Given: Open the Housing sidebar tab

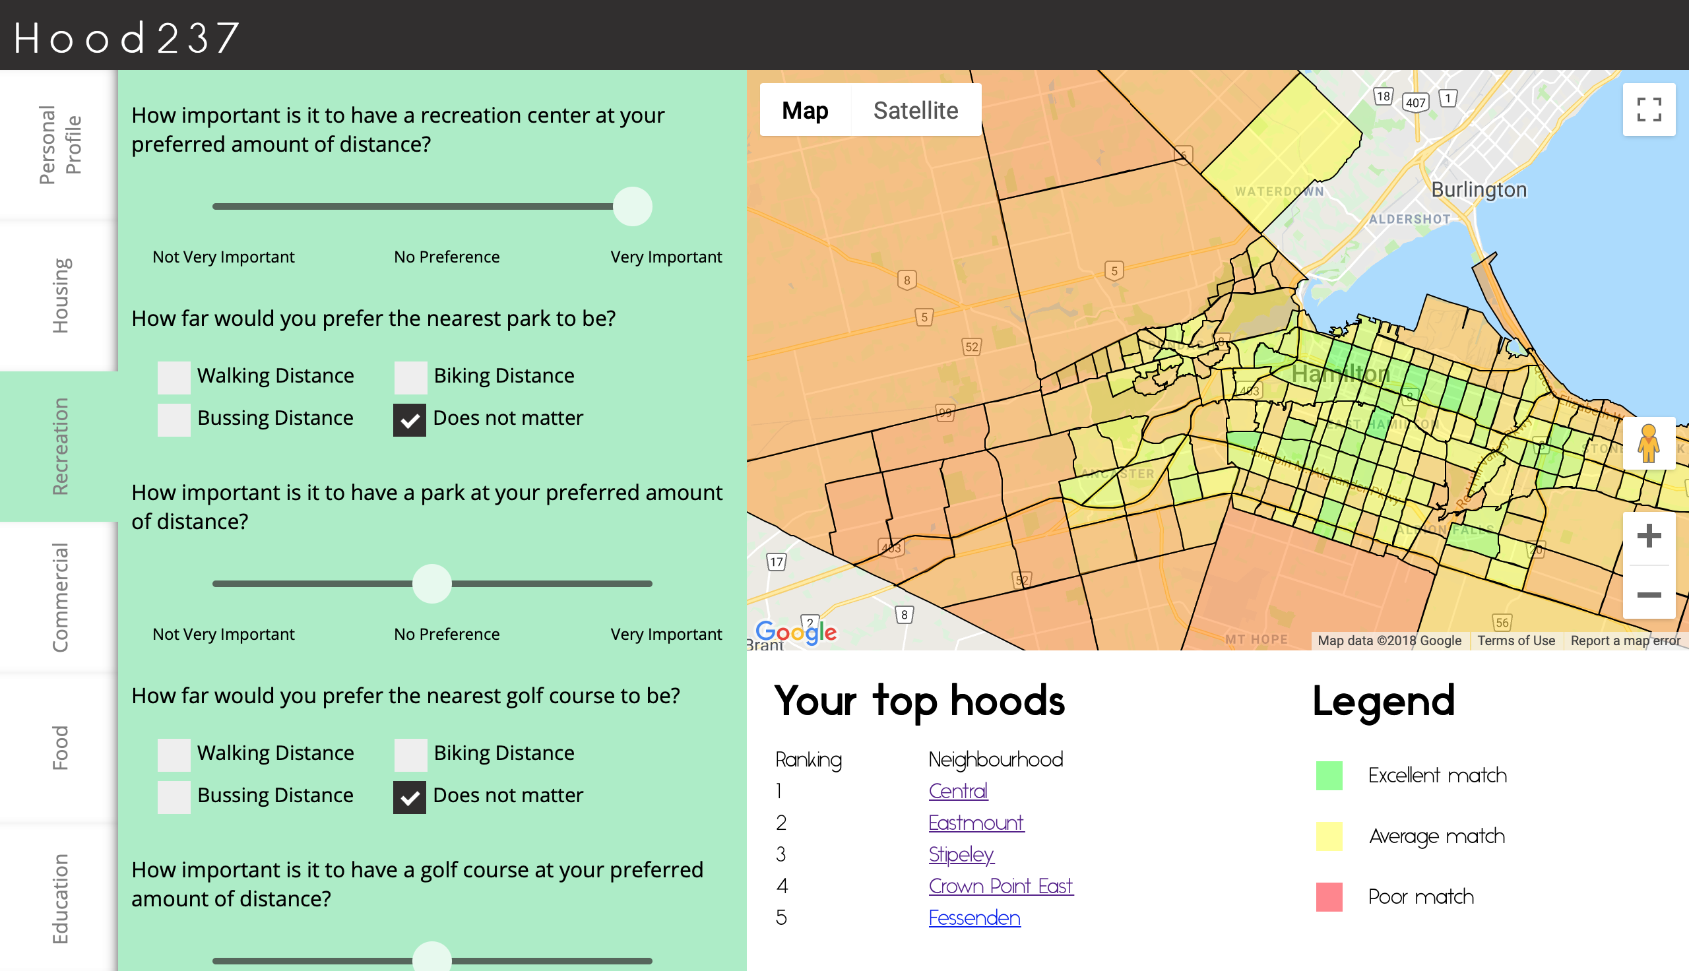Looking at the screenshot, I should (x=59, y=296).
